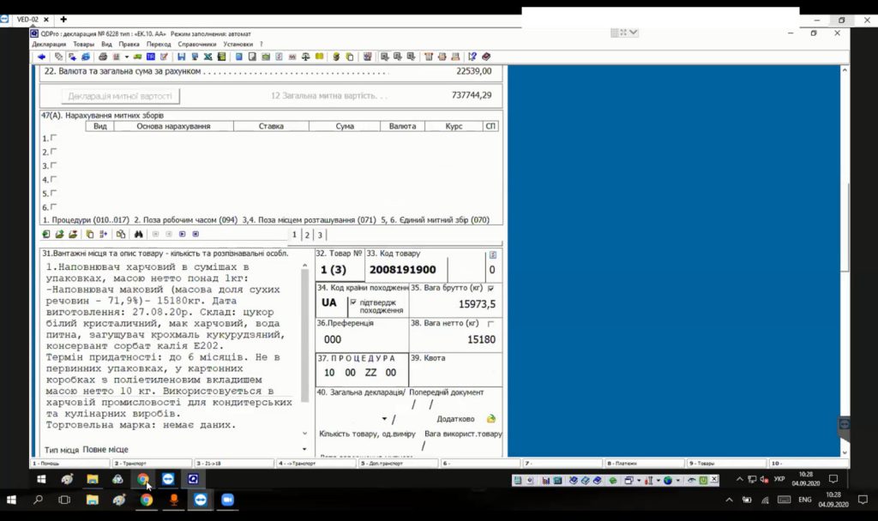Toggle checkbox for charge row 2
Viewport: 878px width, 521px height.
54,151
